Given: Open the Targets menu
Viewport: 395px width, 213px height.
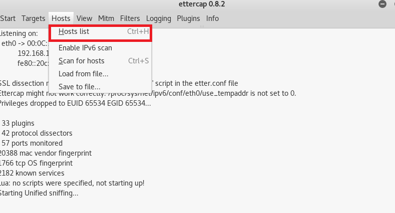Looking at the screenshot, I should [x=33, y=18].
